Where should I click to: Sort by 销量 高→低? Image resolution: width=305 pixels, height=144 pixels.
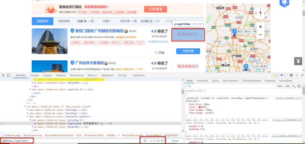pyautogui.click(x=86, y=21)
